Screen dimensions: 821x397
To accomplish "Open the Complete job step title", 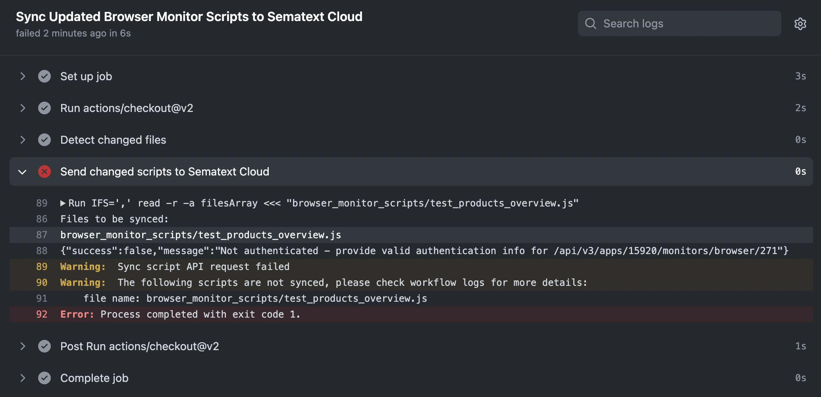I will point(94,378).
